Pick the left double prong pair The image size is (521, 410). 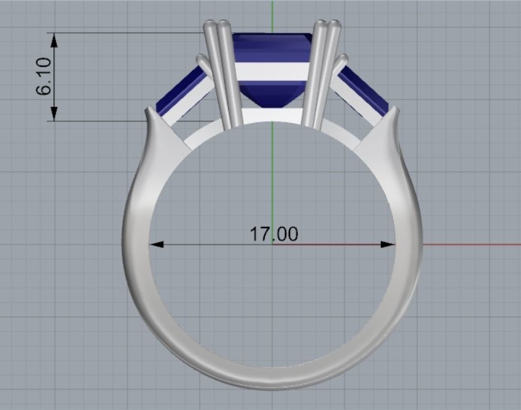coord(223,74)
